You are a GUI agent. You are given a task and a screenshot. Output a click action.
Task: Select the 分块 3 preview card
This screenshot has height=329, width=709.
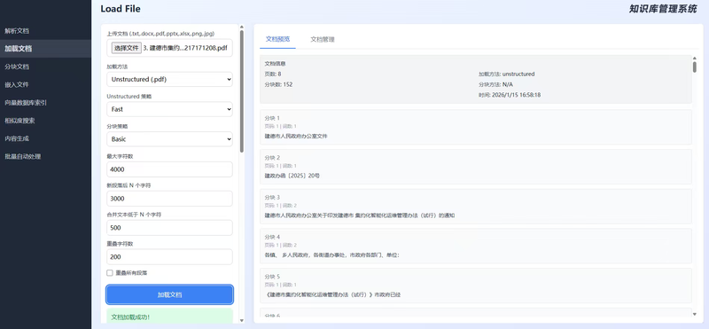tap(476, 207)
